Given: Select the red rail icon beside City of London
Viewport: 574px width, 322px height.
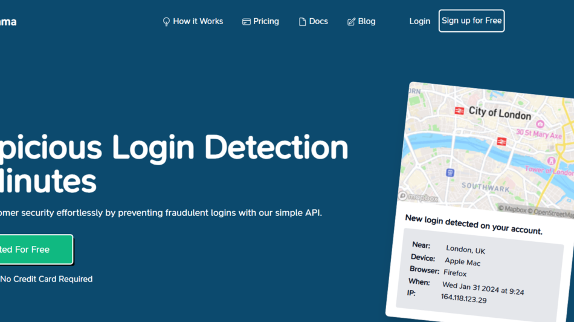Looking at the screenshot, I should click(459, 110).
